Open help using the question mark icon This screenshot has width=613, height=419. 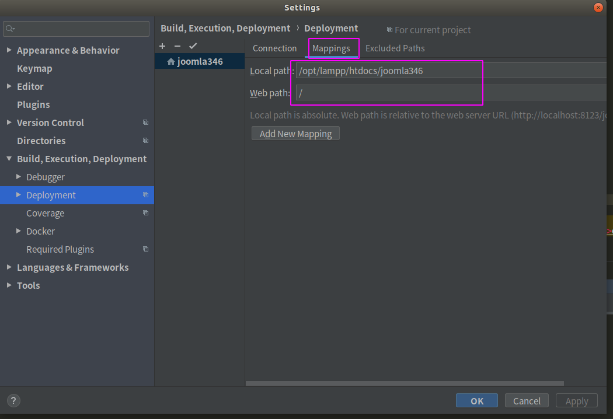pyautogui.click(x=13, y=400)
